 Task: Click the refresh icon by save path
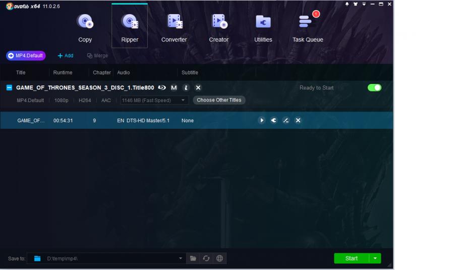[x=206, y=258]
